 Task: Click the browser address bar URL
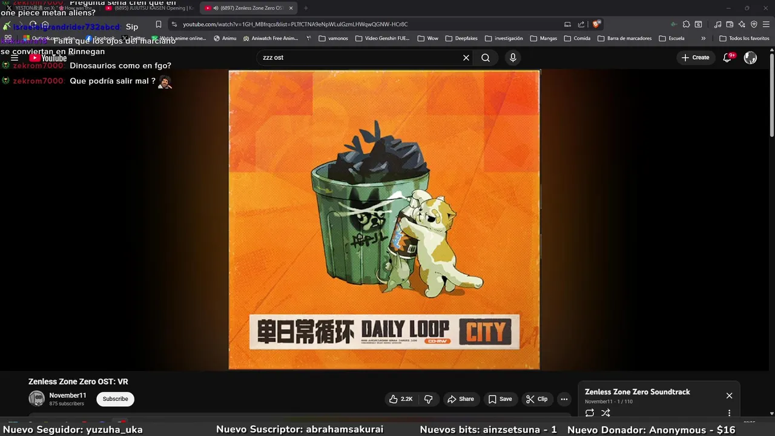295,24
